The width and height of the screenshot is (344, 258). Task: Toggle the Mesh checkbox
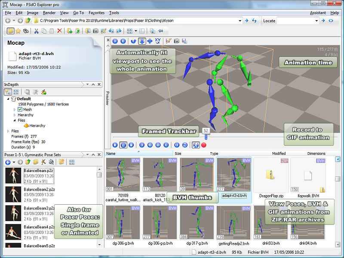click(20, 110)
